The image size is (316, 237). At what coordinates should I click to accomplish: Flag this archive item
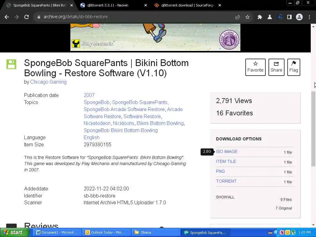point(294,67)
